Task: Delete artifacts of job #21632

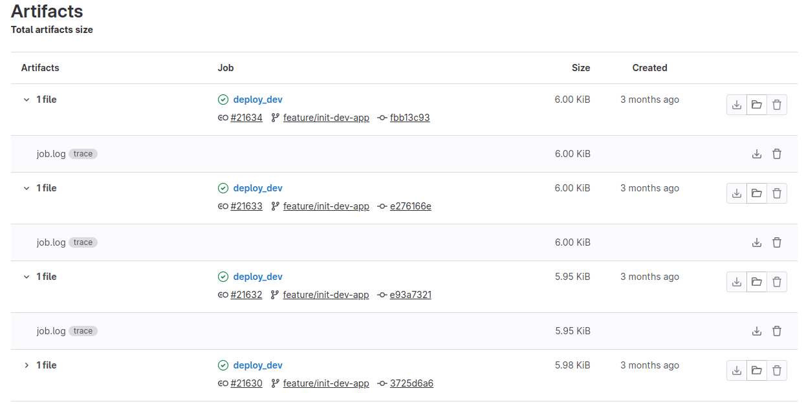Action: 777,282
